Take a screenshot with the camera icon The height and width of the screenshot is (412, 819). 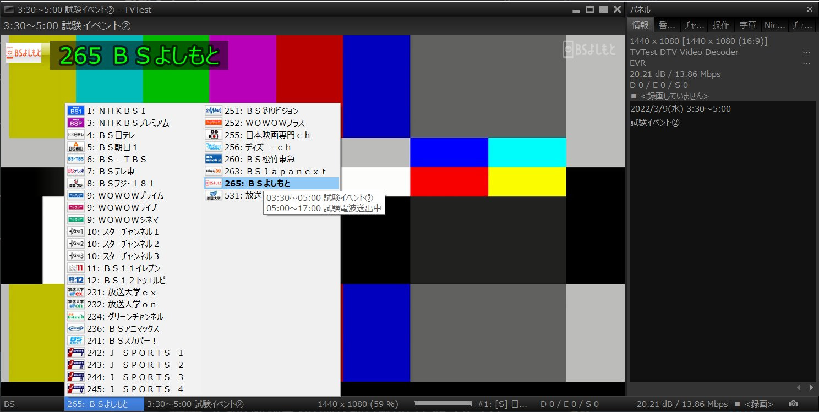pyautogui.click(x=793, y=404)
